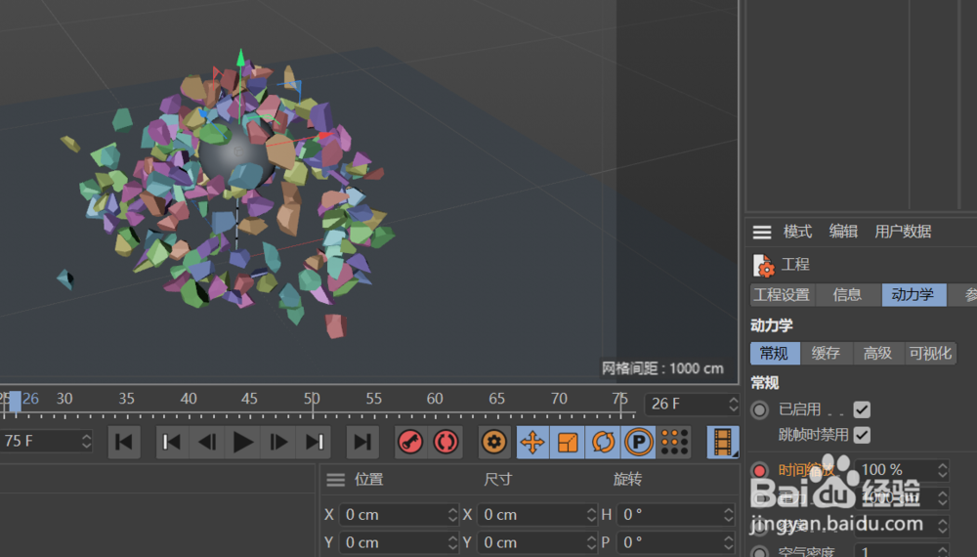
Task: Click the red X-axis arrow handle
Action: click(325, 135)
